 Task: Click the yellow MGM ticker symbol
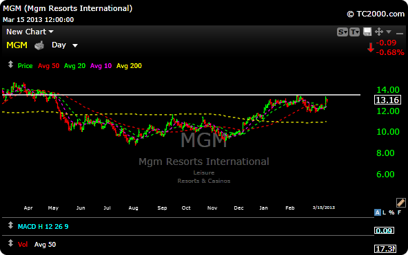tap(17, 45)
